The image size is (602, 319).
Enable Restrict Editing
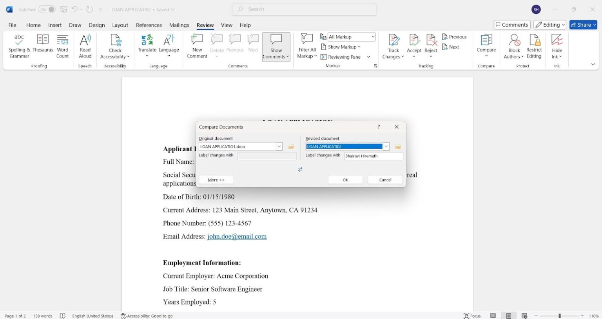[x=534, y=46]
